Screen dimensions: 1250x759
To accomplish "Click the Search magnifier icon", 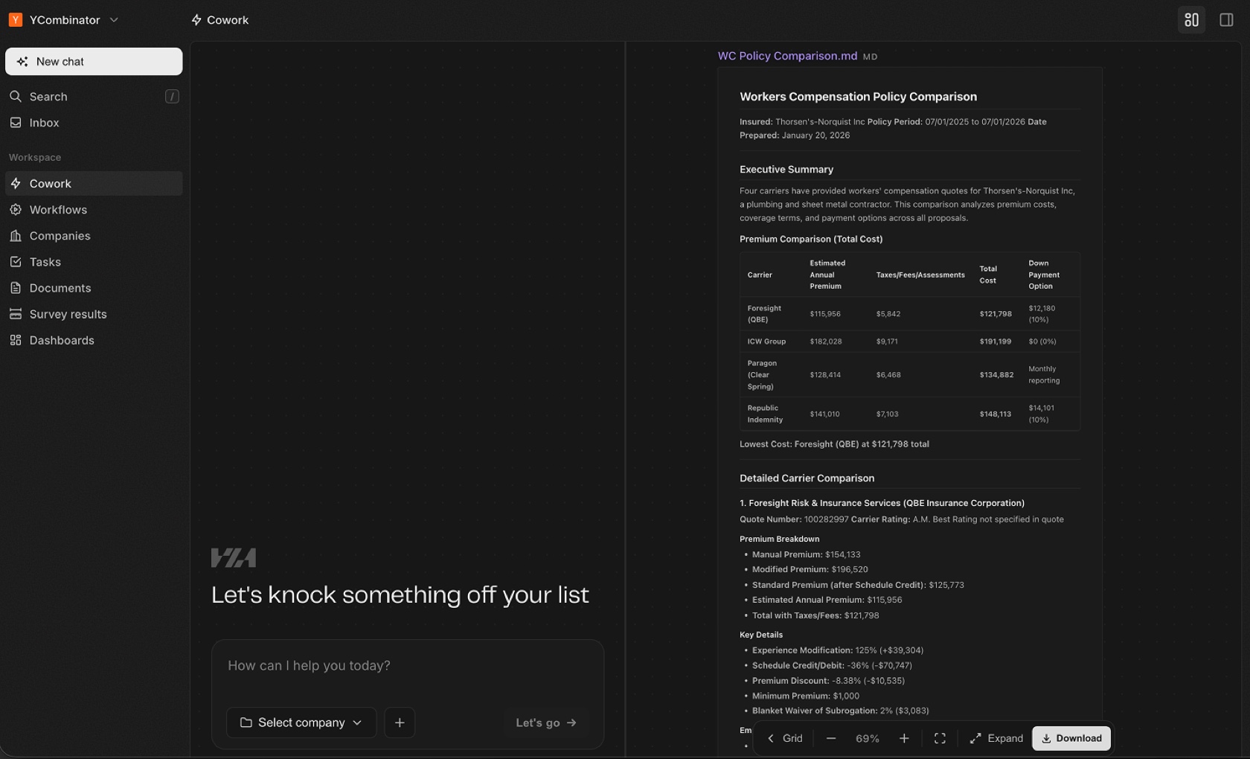I will pos(16,97).
